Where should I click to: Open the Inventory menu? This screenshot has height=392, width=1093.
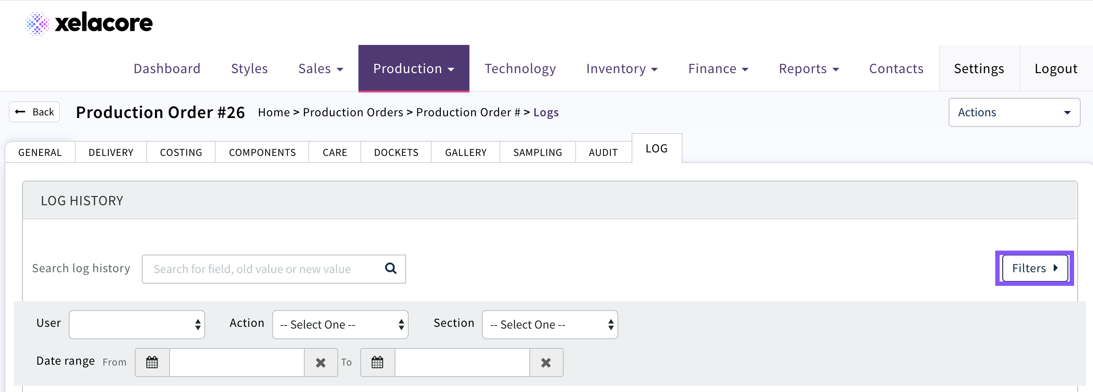(621, 69)
